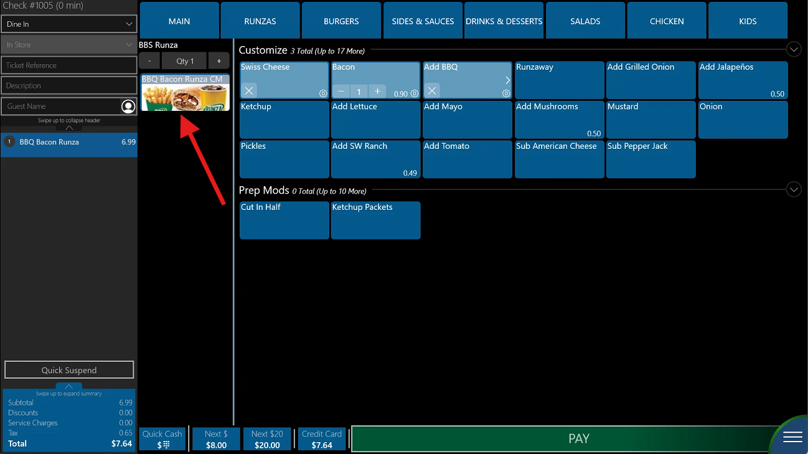
Task: Click the default badge icon on Bacon
Action: 415,93
